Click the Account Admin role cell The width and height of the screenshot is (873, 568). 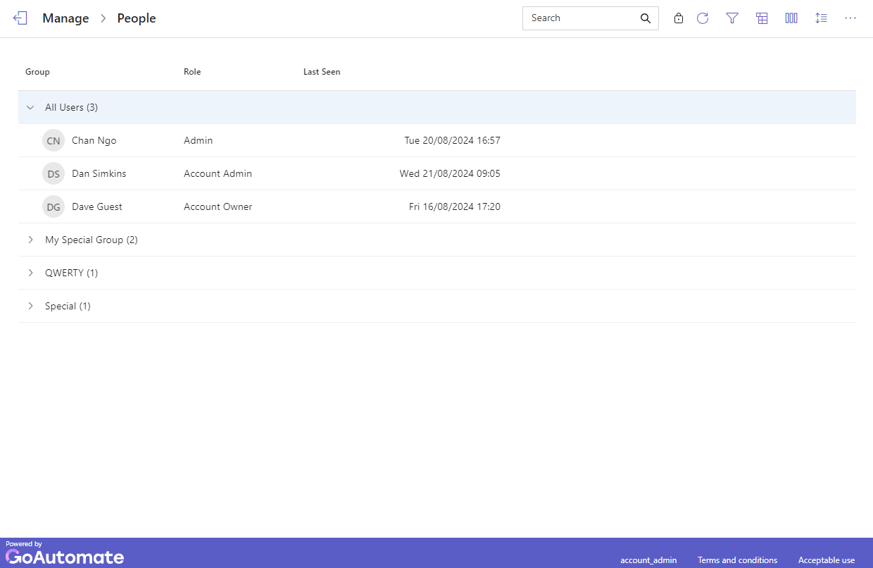(218, 173)
